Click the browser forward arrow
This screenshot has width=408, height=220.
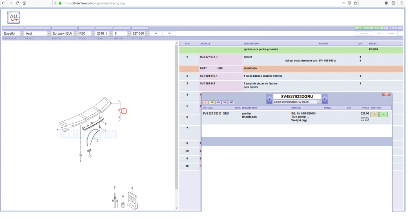coord(11,3)
